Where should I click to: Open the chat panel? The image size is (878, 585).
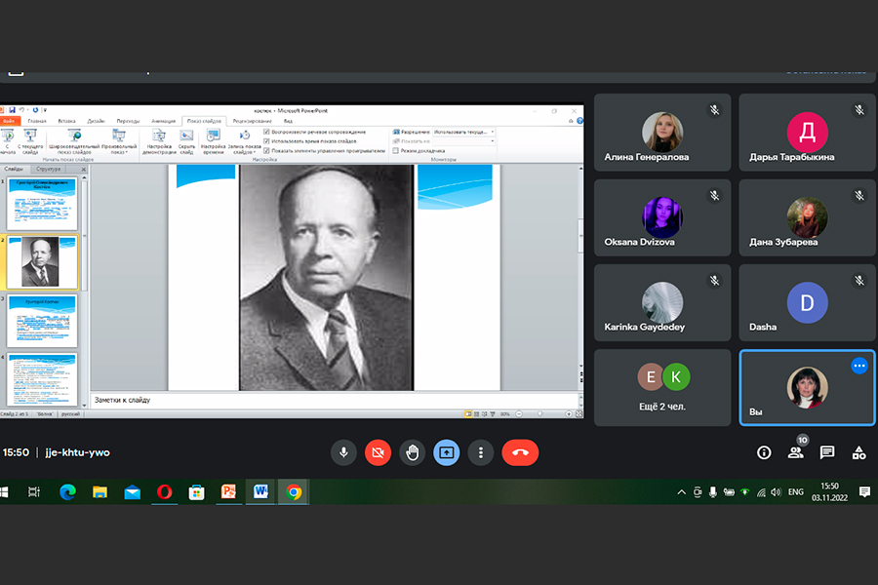827,452
